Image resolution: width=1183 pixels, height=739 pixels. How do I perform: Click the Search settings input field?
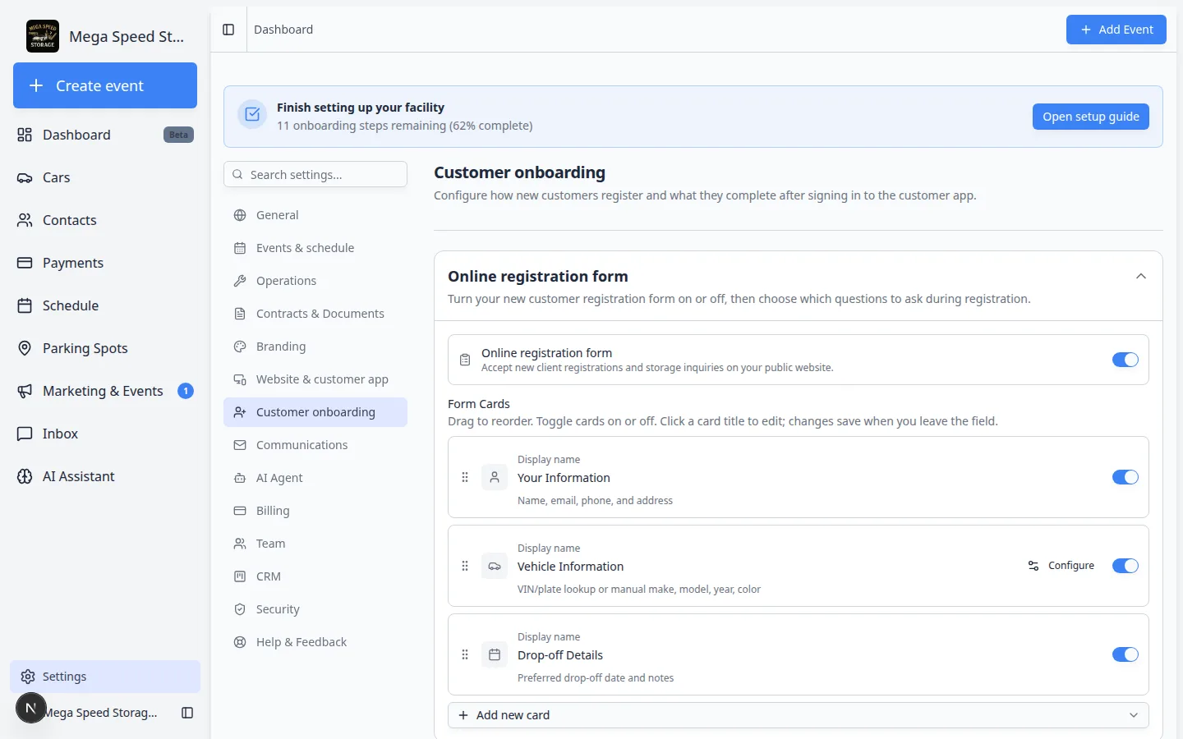[x=315, y=174]
